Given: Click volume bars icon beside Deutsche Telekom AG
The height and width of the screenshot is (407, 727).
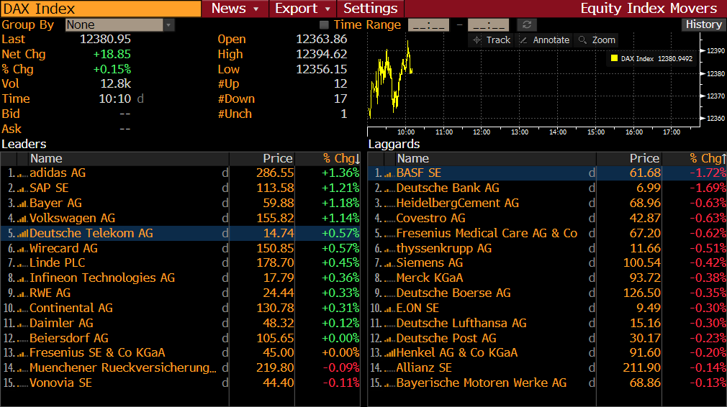Looking at the screenshot, I should click(x=22, y=234).
